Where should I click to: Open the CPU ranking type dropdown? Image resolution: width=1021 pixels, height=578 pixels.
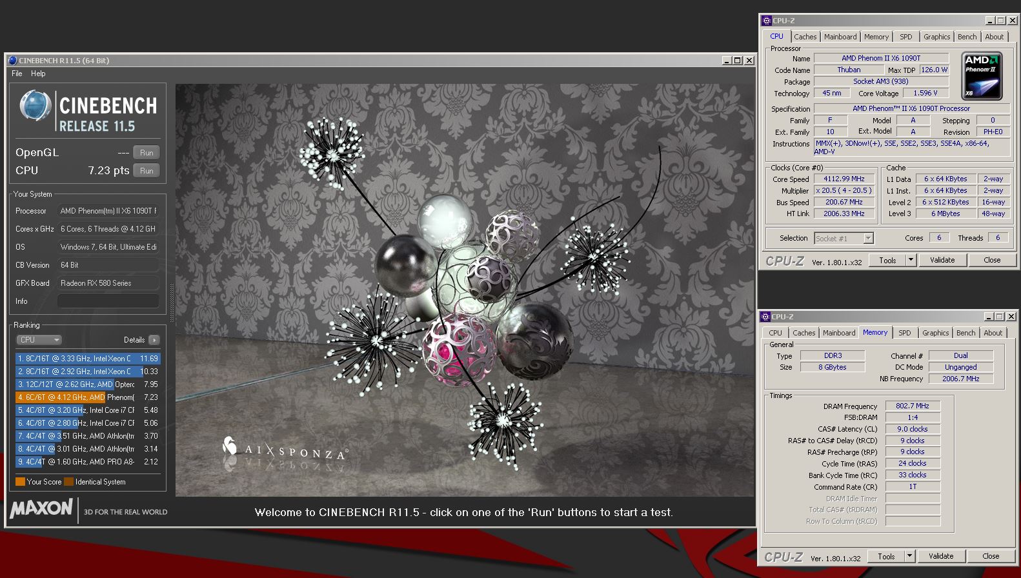pyautogui.click(x=39, y=340)
